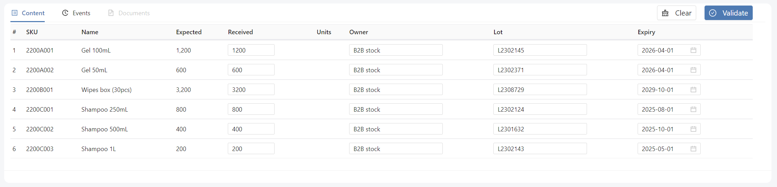Click the Clear button

click(676, 13)
